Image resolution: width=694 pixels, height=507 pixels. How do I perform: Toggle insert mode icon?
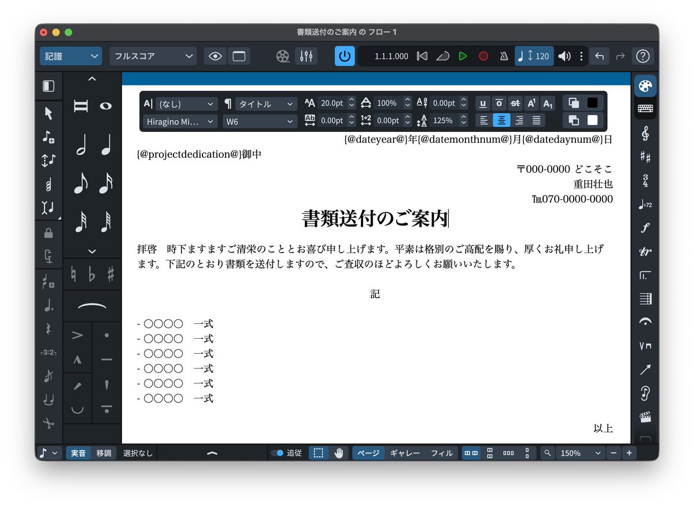(x=49, y=256)
